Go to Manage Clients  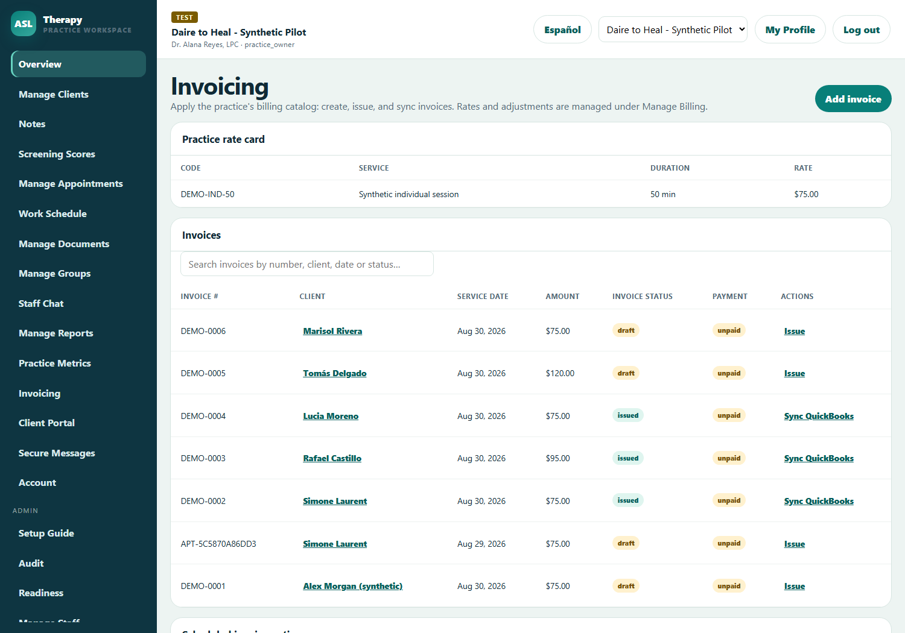[78, 94]
